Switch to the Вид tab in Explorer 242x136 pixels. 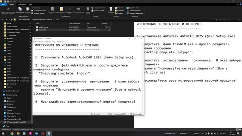(30, 5)
